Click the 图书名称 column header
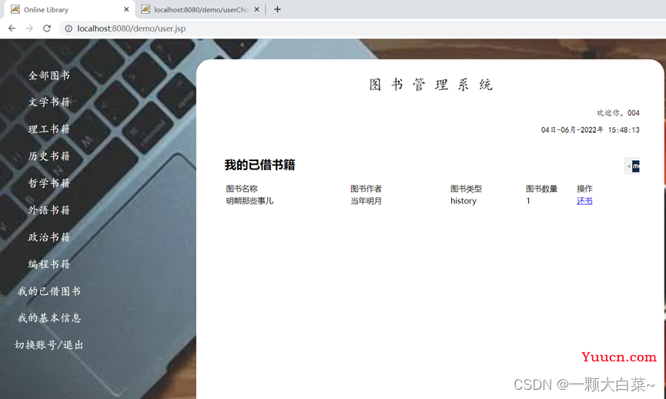The width and height of the screenshot is (666, 399). (x=242, y=189)
